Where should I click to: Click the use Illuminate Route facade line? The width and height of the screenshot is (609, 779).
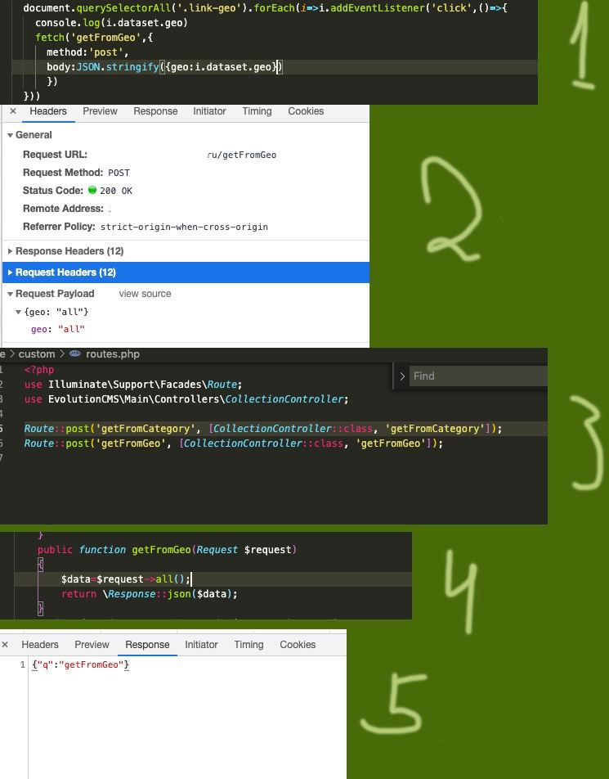pos(133,385)
